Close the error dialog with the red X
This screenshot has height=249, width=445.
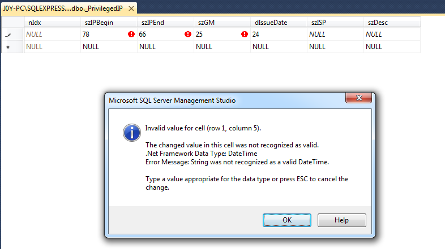[x=359, y=98]
